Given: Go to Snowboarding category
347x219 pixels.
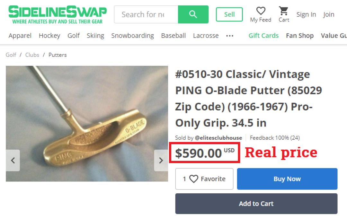Looking at the screenshot, I should (x=133, y=36).
